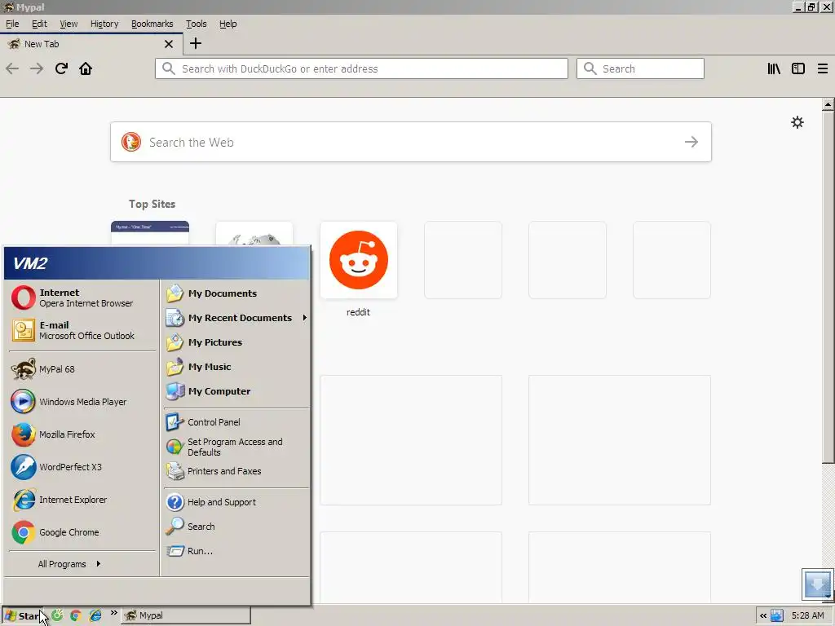Open the Edit menu
835x626 pixels.
pyautogui.click(x=39, y=24)
